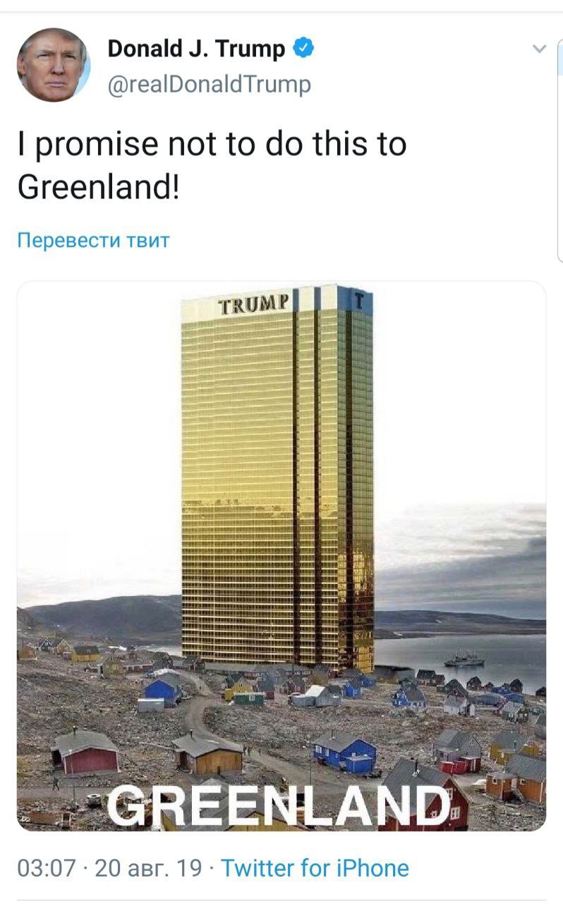Click the large blue house in the foreground
The image size is (563, 904).
click(344, 751)
